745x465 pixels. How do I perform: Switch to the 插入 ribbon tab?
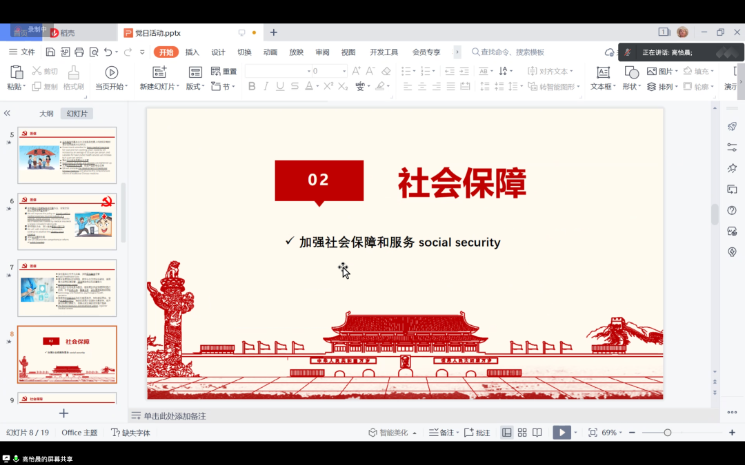coord(192,52)
